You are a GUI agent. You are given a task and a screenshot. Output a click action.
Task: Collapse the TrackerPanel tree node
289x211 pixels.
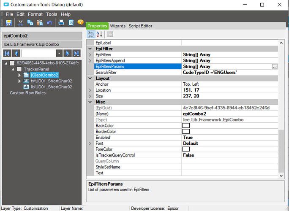pos(13,69)
